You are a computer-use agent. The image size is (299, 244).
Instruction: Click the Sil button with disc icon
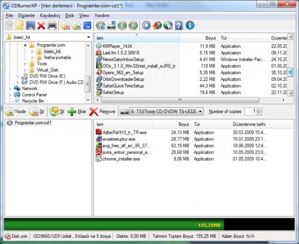coord(37,112)
